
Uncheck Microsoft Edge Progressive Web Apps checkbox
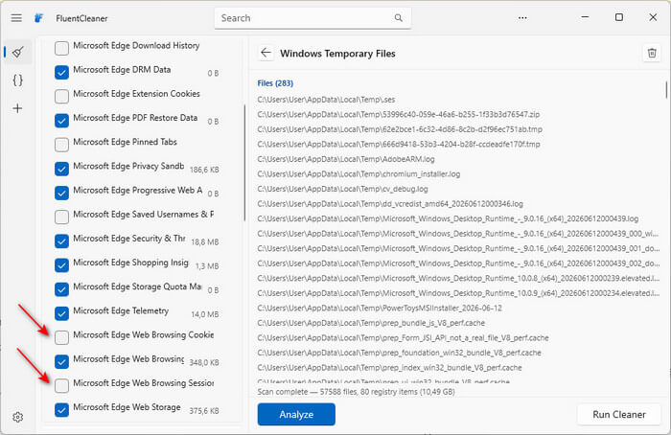[x=61, y=193]
